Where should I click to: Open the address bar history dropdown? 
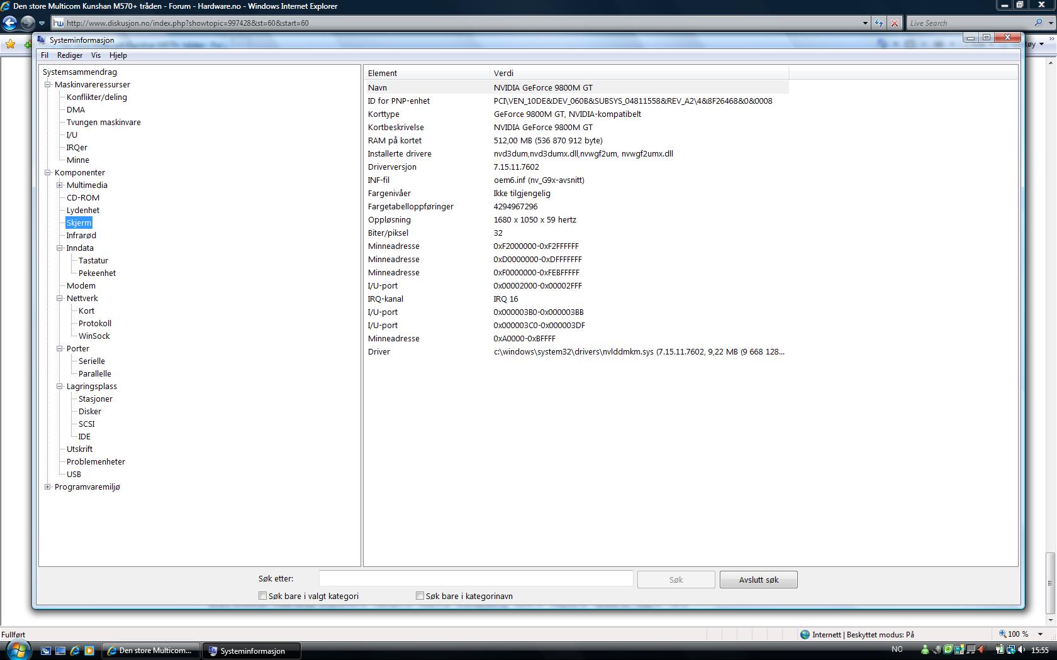[x=865, y=23]
